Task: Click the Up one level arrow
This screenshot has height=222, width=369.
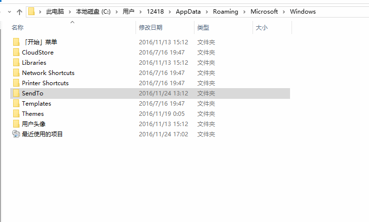Action: point(19,12)
